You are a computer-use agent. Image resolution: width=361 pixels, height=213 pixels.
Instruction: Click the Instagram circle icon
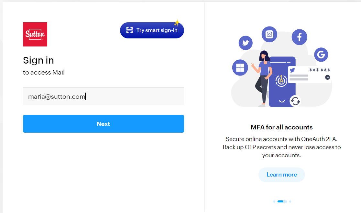269,34
